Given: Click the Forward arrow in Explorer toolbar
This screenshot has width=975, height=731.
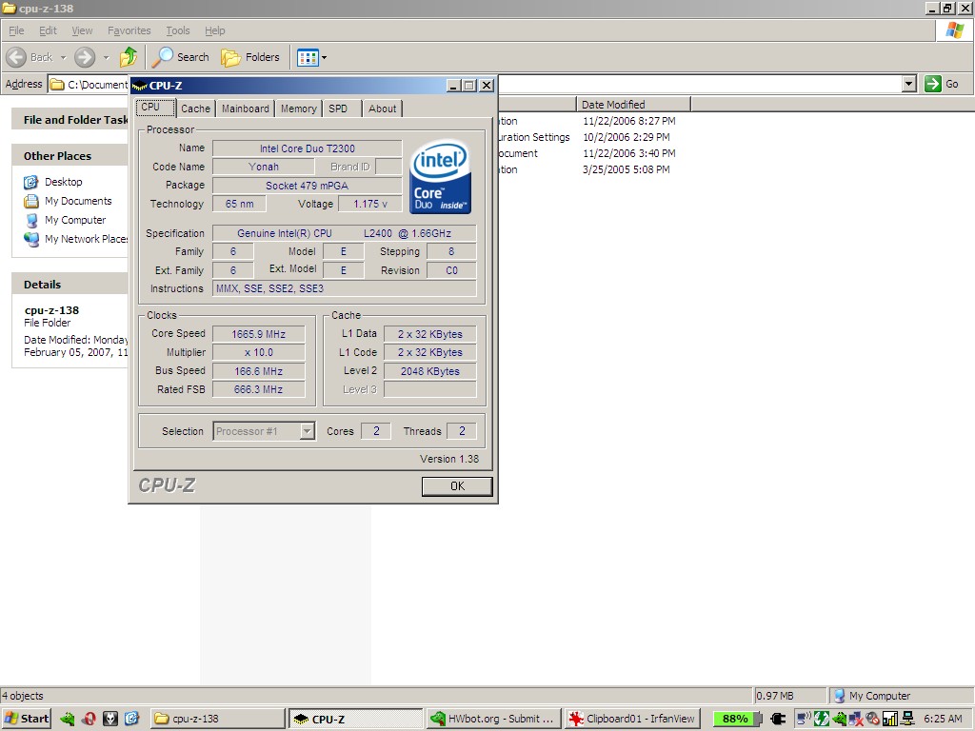Looking at the screenshot, I should (85, 57).
